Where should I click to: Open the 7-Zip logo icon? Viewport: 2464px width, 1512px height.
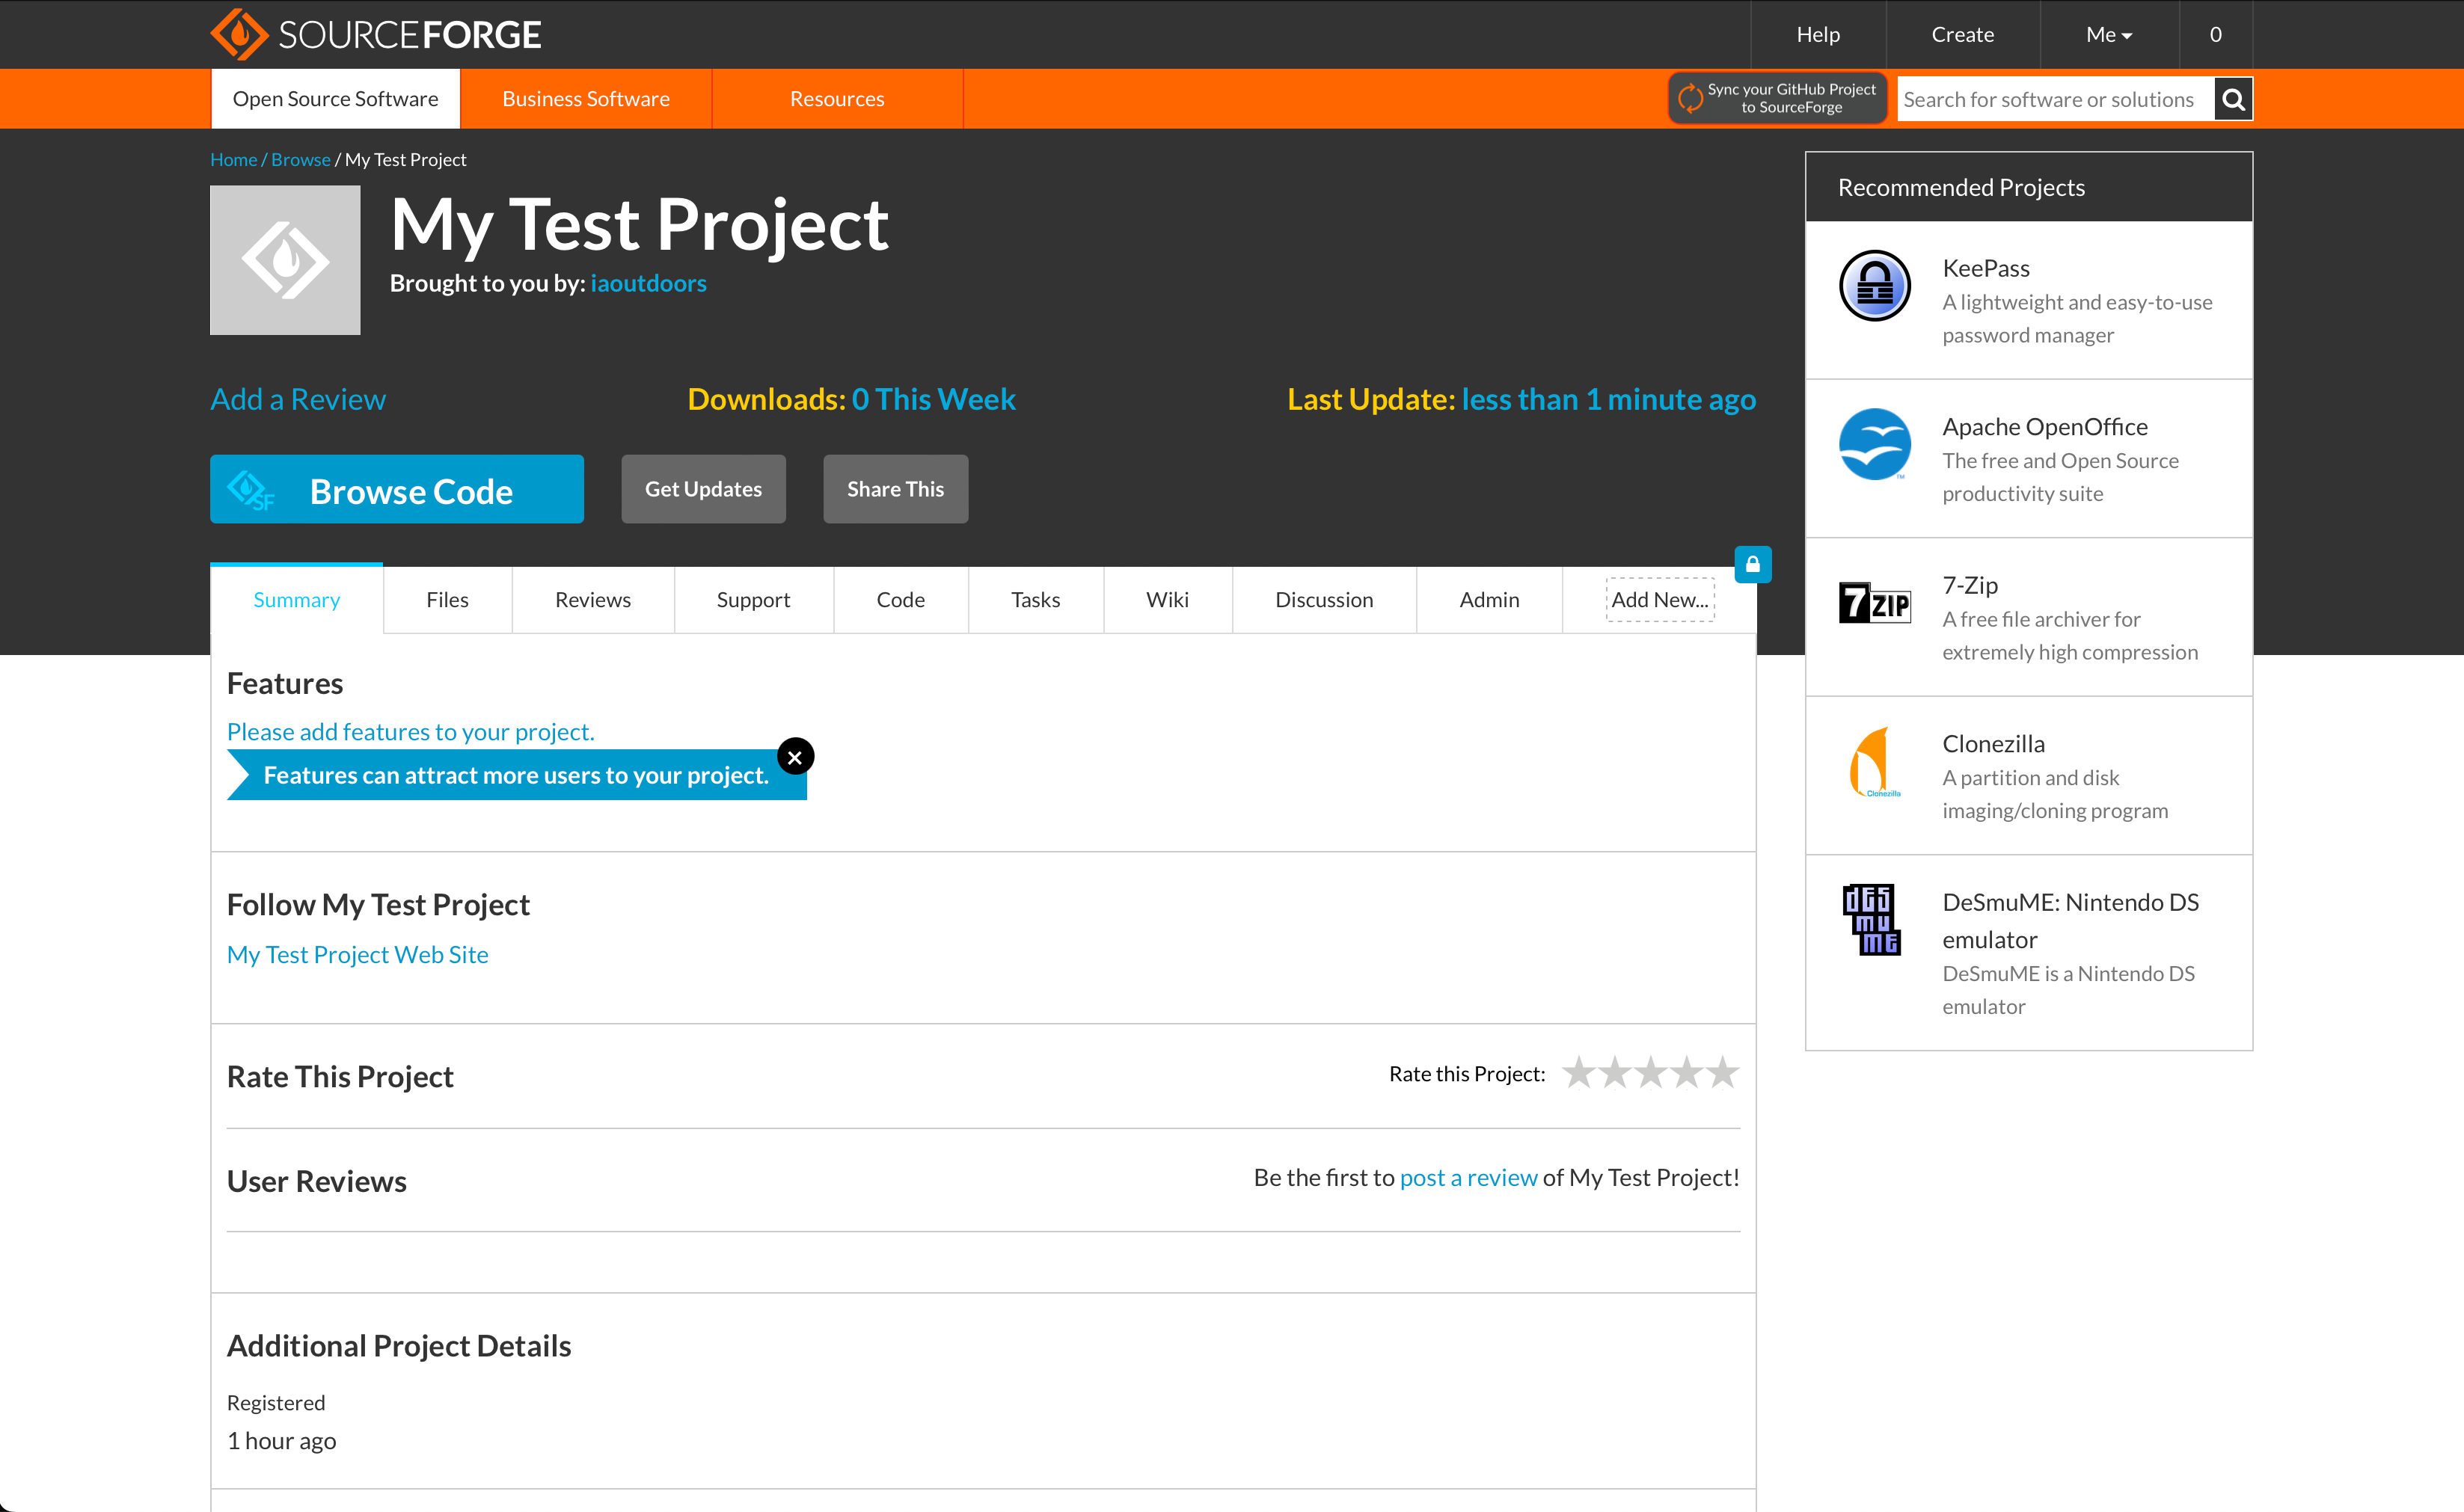click(x=1875, y=603)
